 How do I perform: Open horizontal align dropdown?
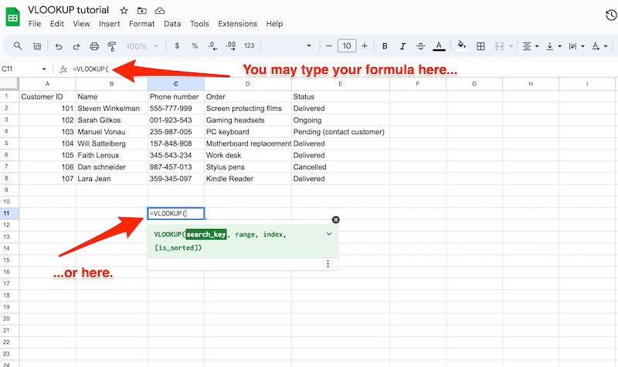click(531, 46)
